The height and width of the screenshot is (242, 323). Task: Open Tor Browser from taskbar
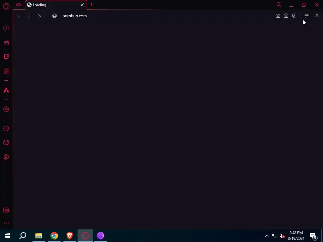click(x=101, y=236)
